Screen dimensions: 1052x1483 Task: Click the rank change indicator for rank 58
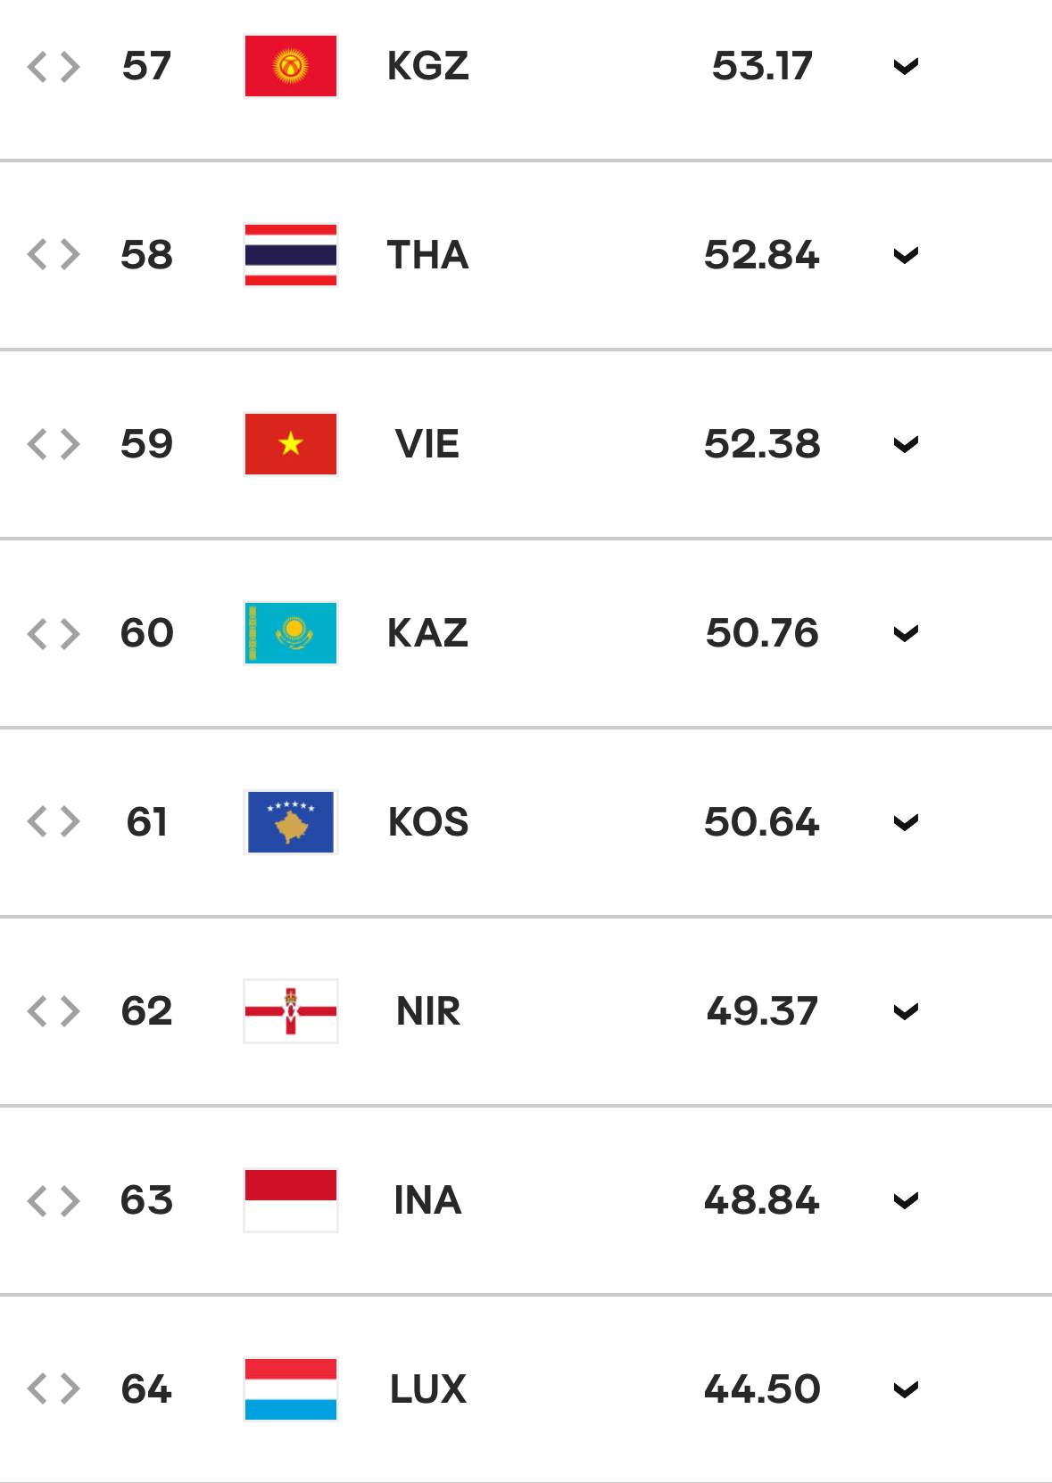point(54,255)
